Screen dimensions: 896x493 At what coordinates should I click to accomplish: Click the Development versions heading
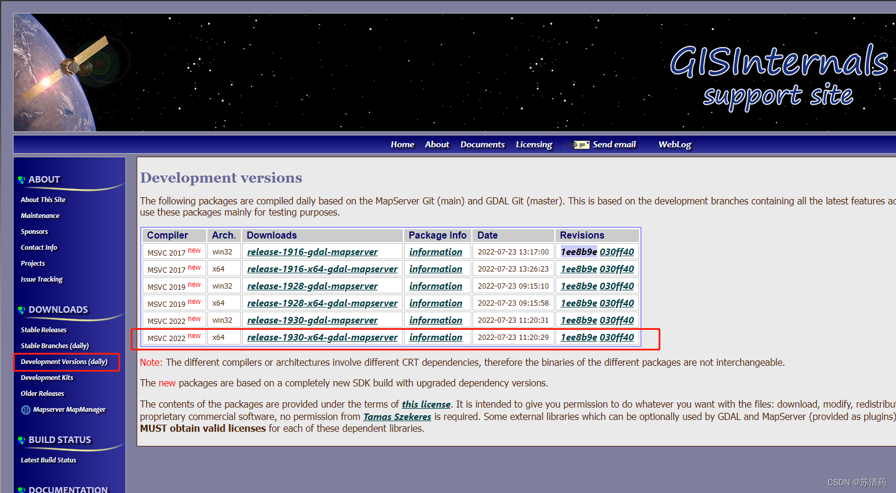[x=221, y=178]
